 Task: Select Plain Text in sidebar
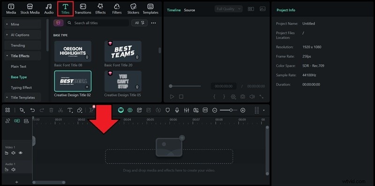(x=18, y=67)
